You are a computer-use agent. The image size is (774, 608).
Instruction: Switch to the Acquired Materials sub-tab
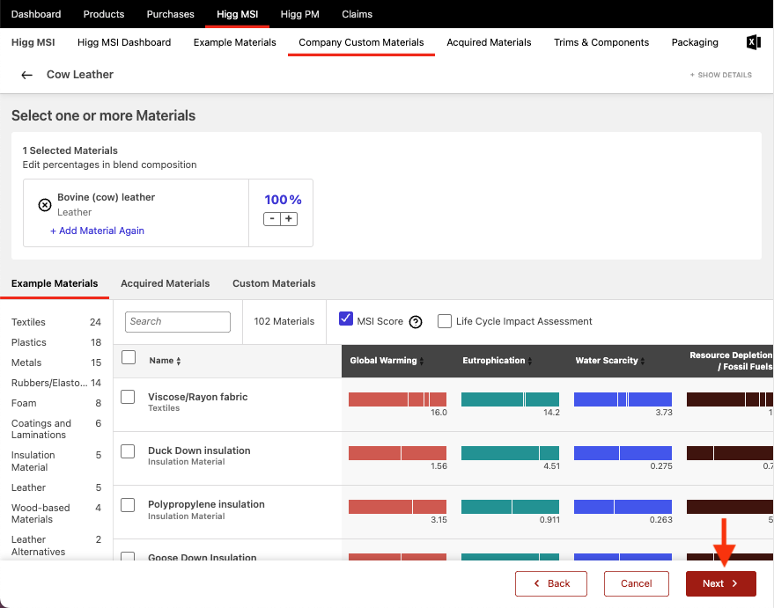click(165, 283)
